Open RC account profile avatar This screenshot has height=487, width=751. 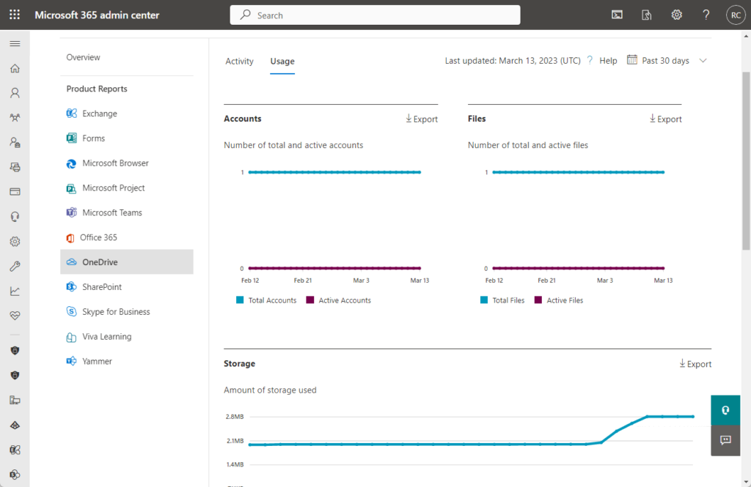736,15
